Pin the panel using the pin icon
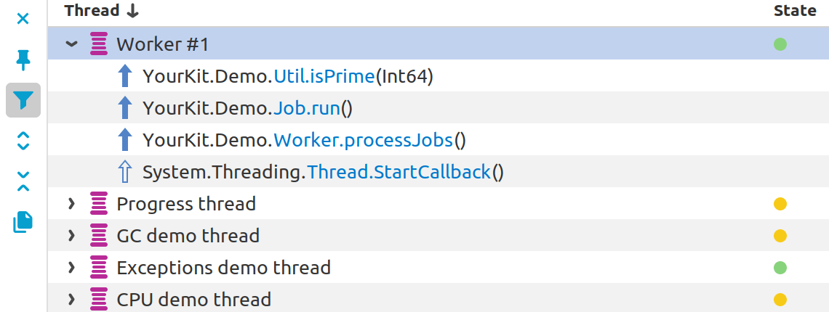The image size is (829, 312). pyautogui.click(x=23, y=60)
